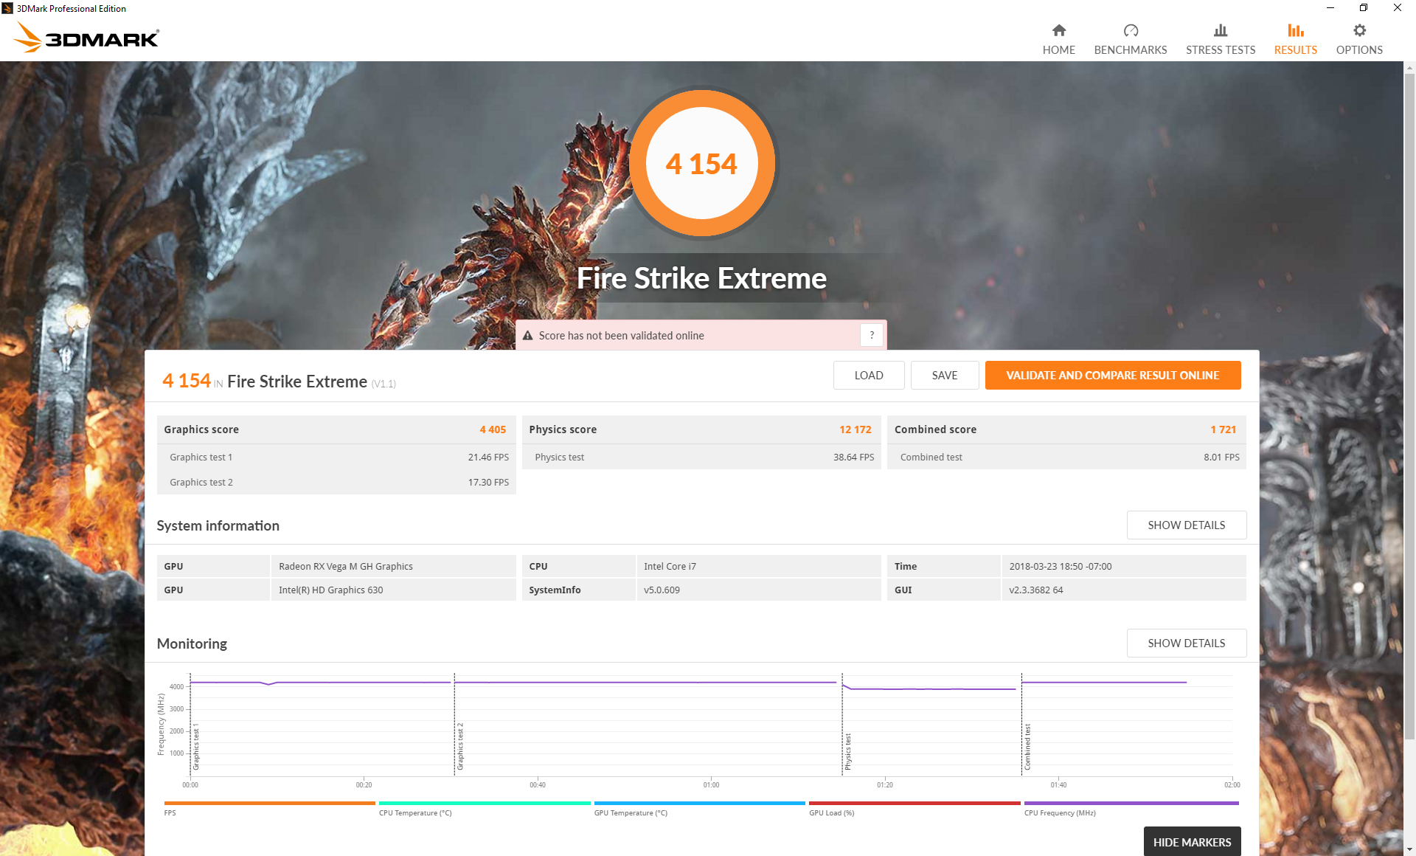Toggle the GPU Temperature blue legend bar
The height and width of the screenshot is (856, 1416).
click(x=699, y=803)
